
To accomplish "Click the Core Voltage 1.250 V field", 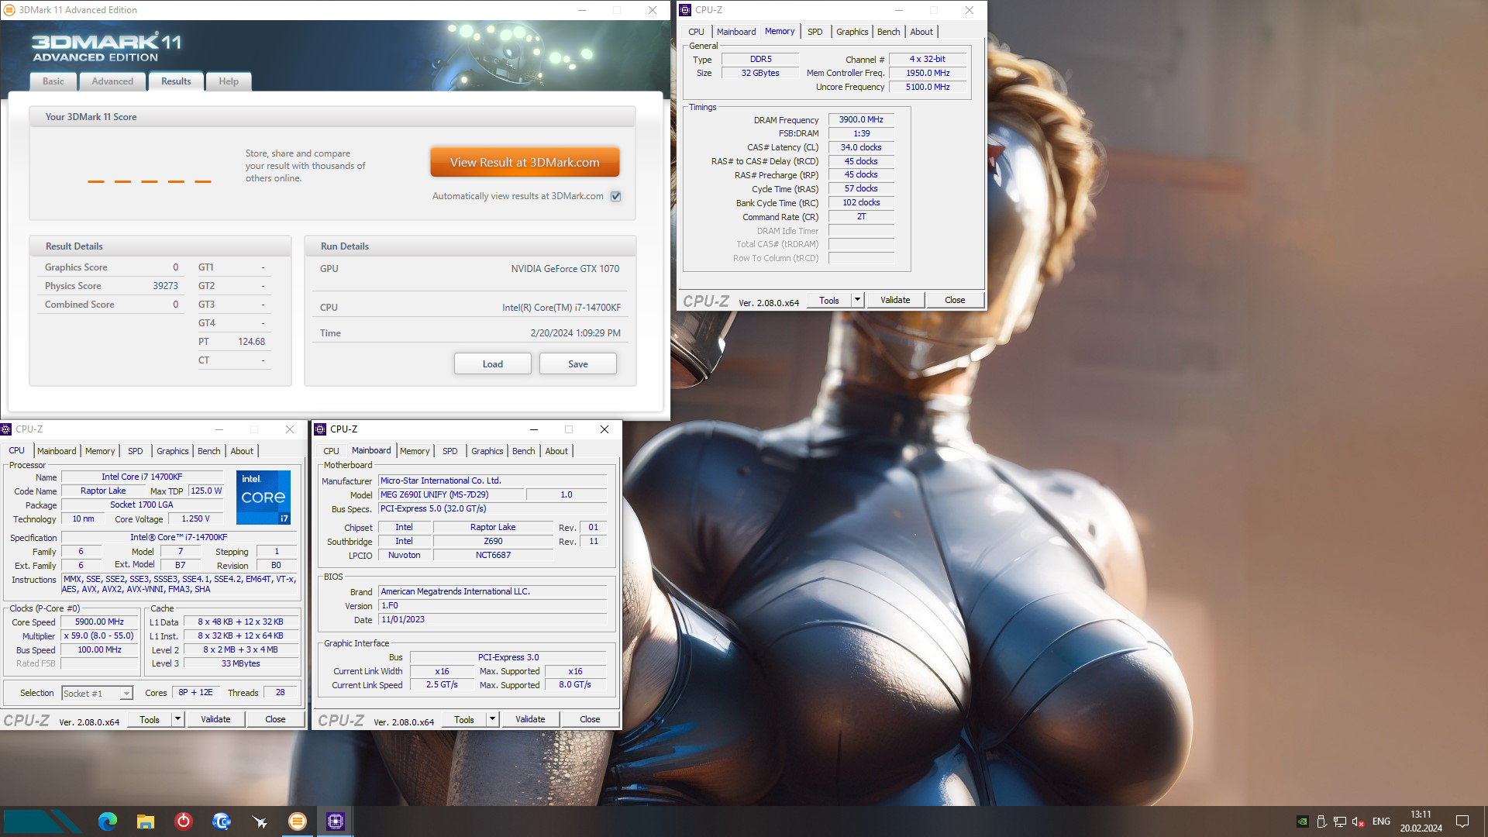I will [195, 519].
